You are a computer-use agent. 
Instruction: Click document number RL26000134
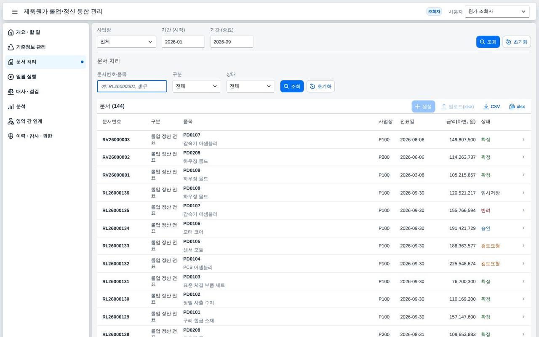tap(116, 228)
